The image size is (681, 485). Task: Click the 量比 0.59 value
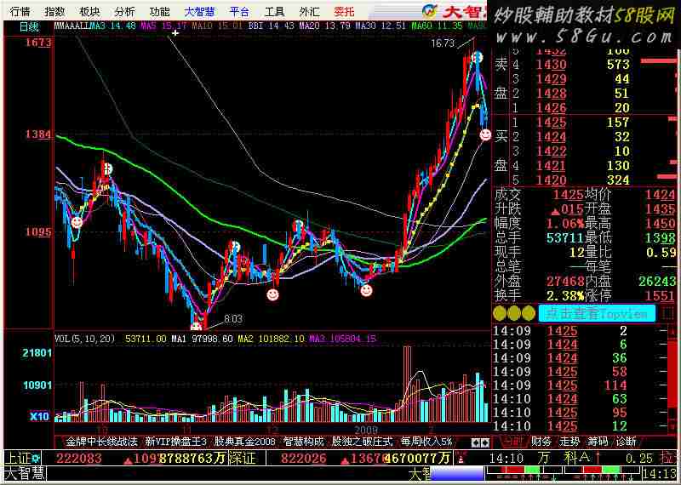click(661, 252)
